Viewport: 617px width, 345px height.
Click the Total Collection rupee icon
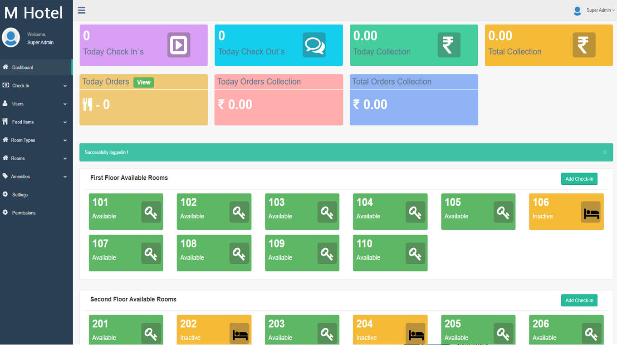(x=584, y=45)
